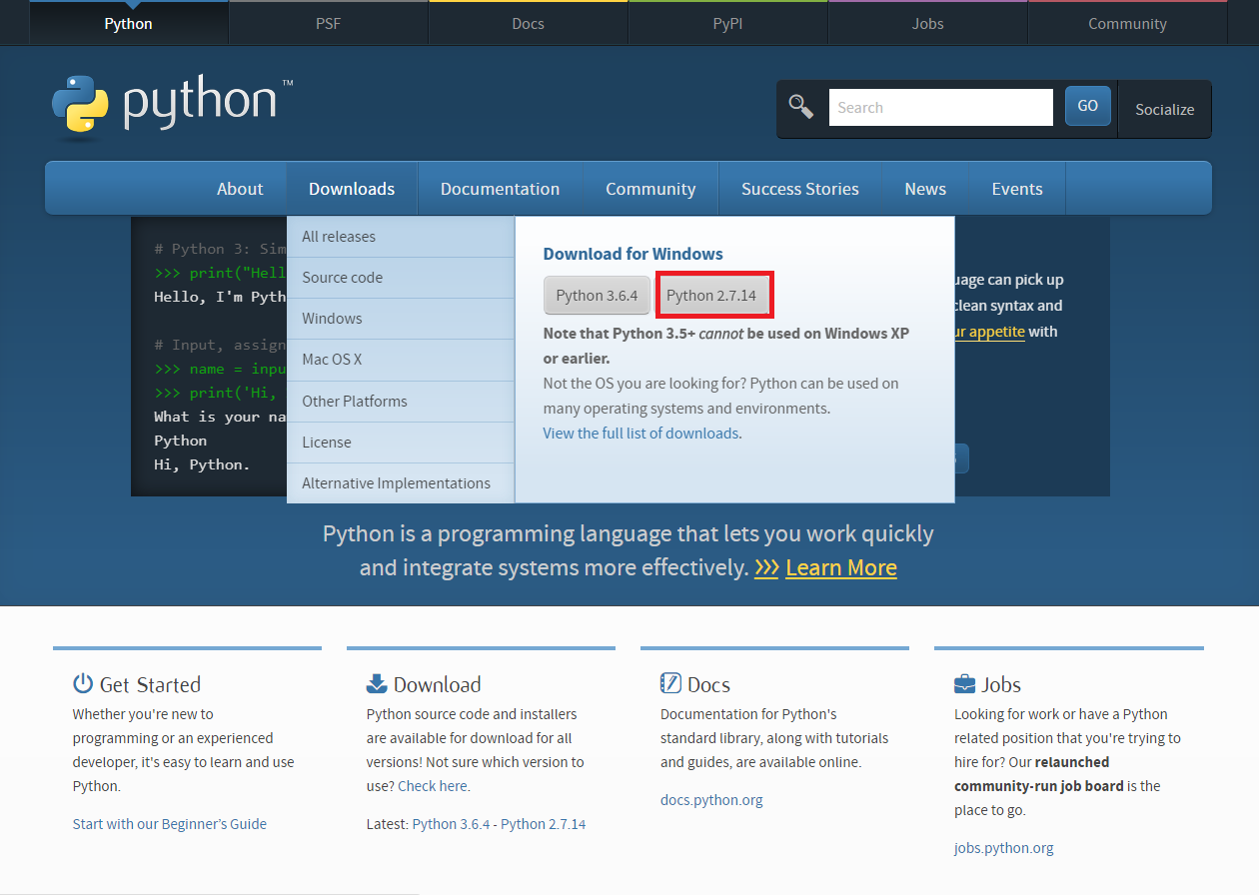
Task: Open the Socialize dropdown
Action: point(1165,109)
